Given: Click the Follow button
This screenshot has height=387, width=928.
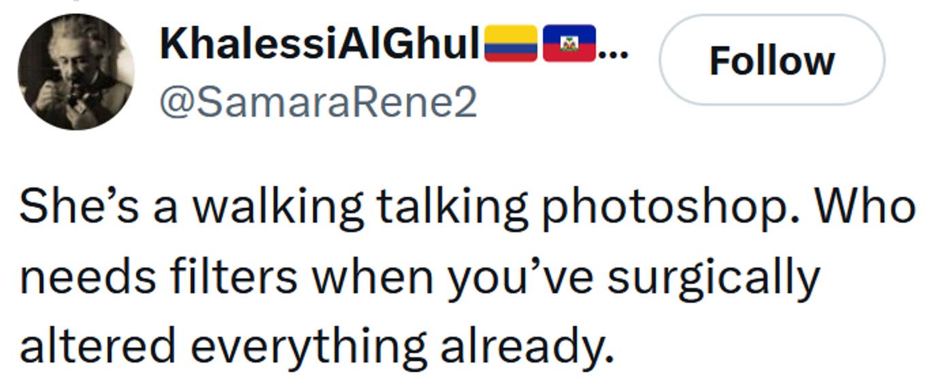Looking at the screenshot, I should (x=772, y=60).
